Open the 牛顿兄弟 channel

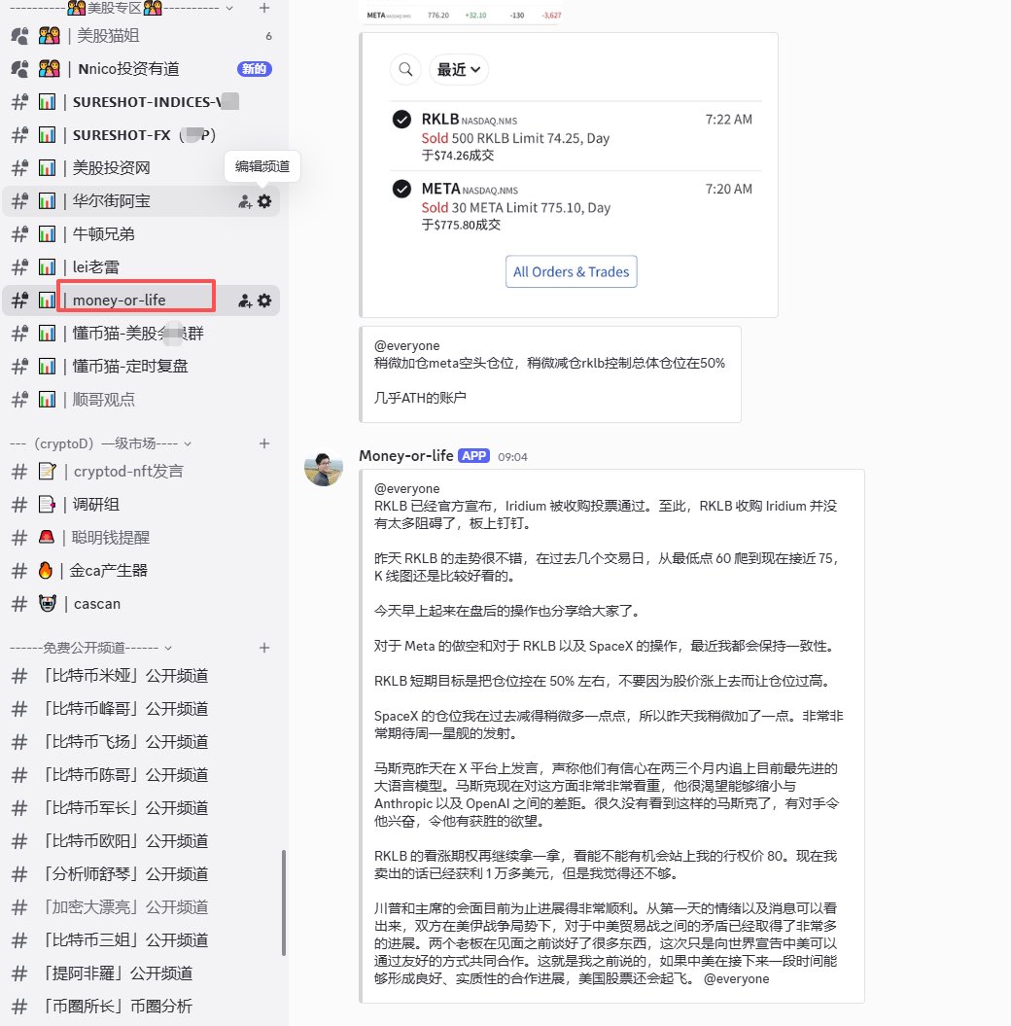pyautogui.click(x=141, y=234)
